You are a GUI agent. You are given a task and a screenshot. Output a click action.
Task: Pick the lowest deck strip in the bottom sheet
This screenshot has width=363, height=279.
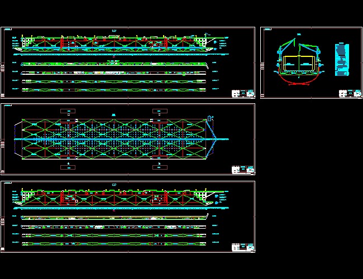[x=114, y=244]
